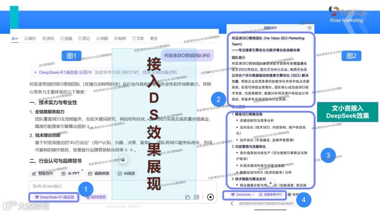Toggle the 联网 globe option in Wenxiaoyan
The height and width of the screenshot is (213, 380).
[x=293, y=194]
